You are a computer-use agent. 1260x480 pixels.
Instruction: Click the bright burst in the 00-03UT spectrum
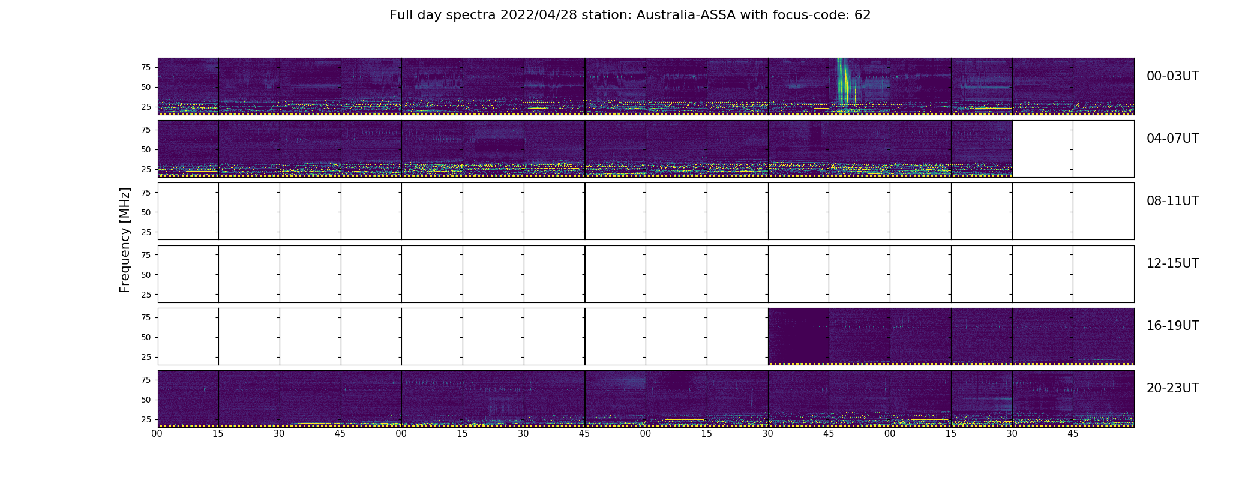coord(844,81)
